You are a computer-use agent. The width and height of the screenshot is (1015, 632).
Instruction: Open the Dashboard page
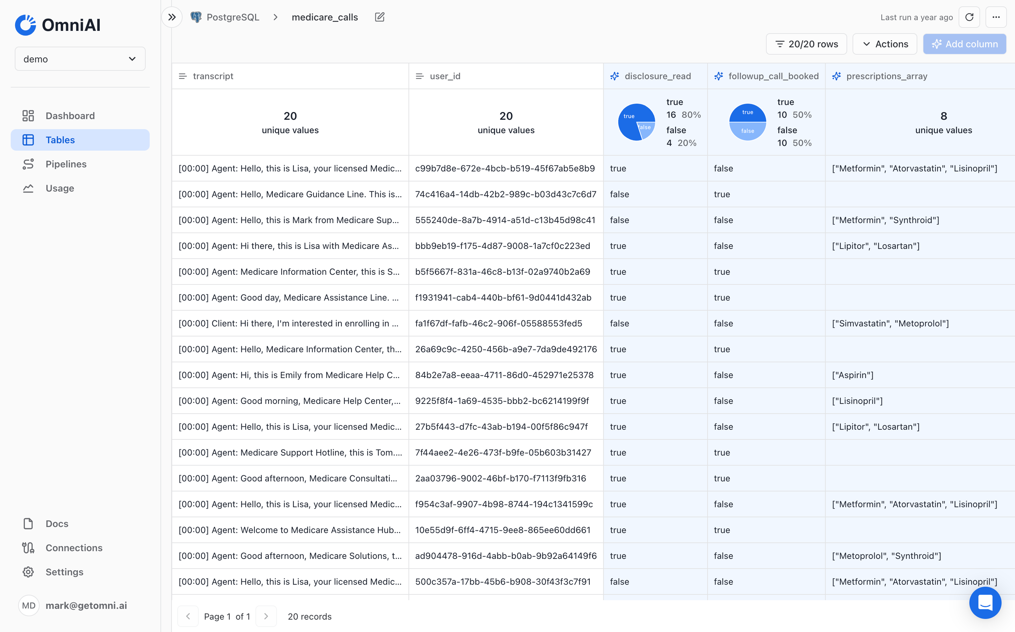(x=70, y=116)
